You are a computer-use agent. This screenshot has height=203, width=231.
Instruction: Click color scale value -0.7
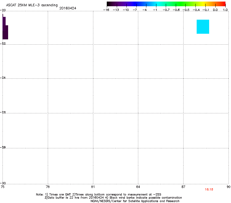[166, 10]
